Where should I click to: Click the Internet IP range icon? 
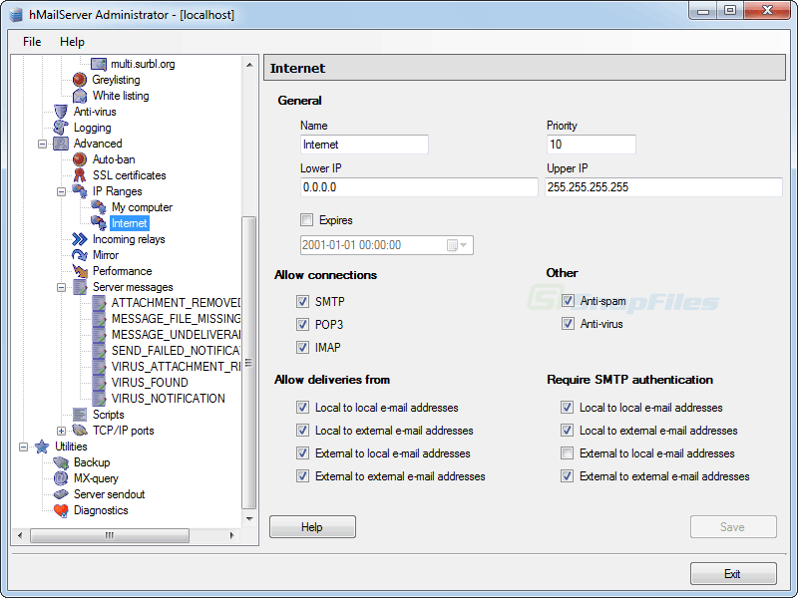tap(99, 222)
